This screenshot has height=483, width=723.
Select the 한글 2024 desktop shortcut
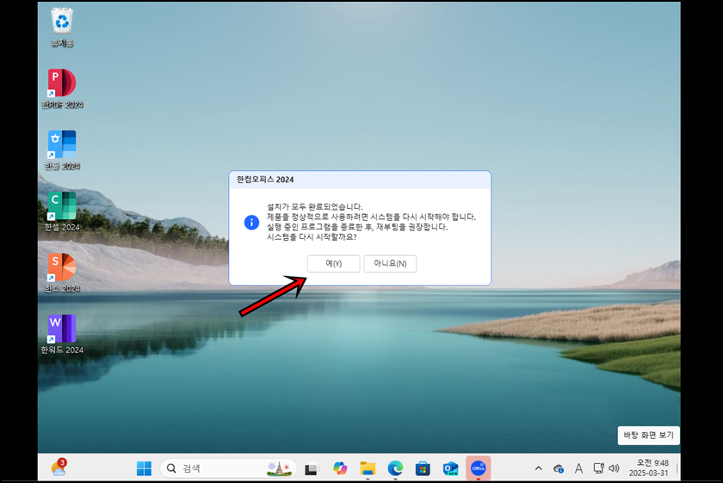62,150
